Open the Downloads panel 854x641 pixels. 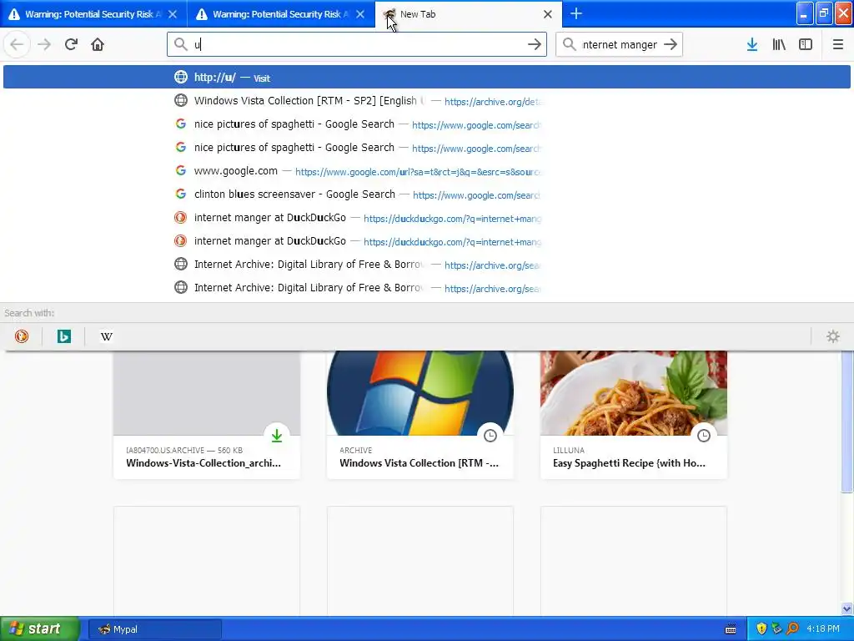752,44
